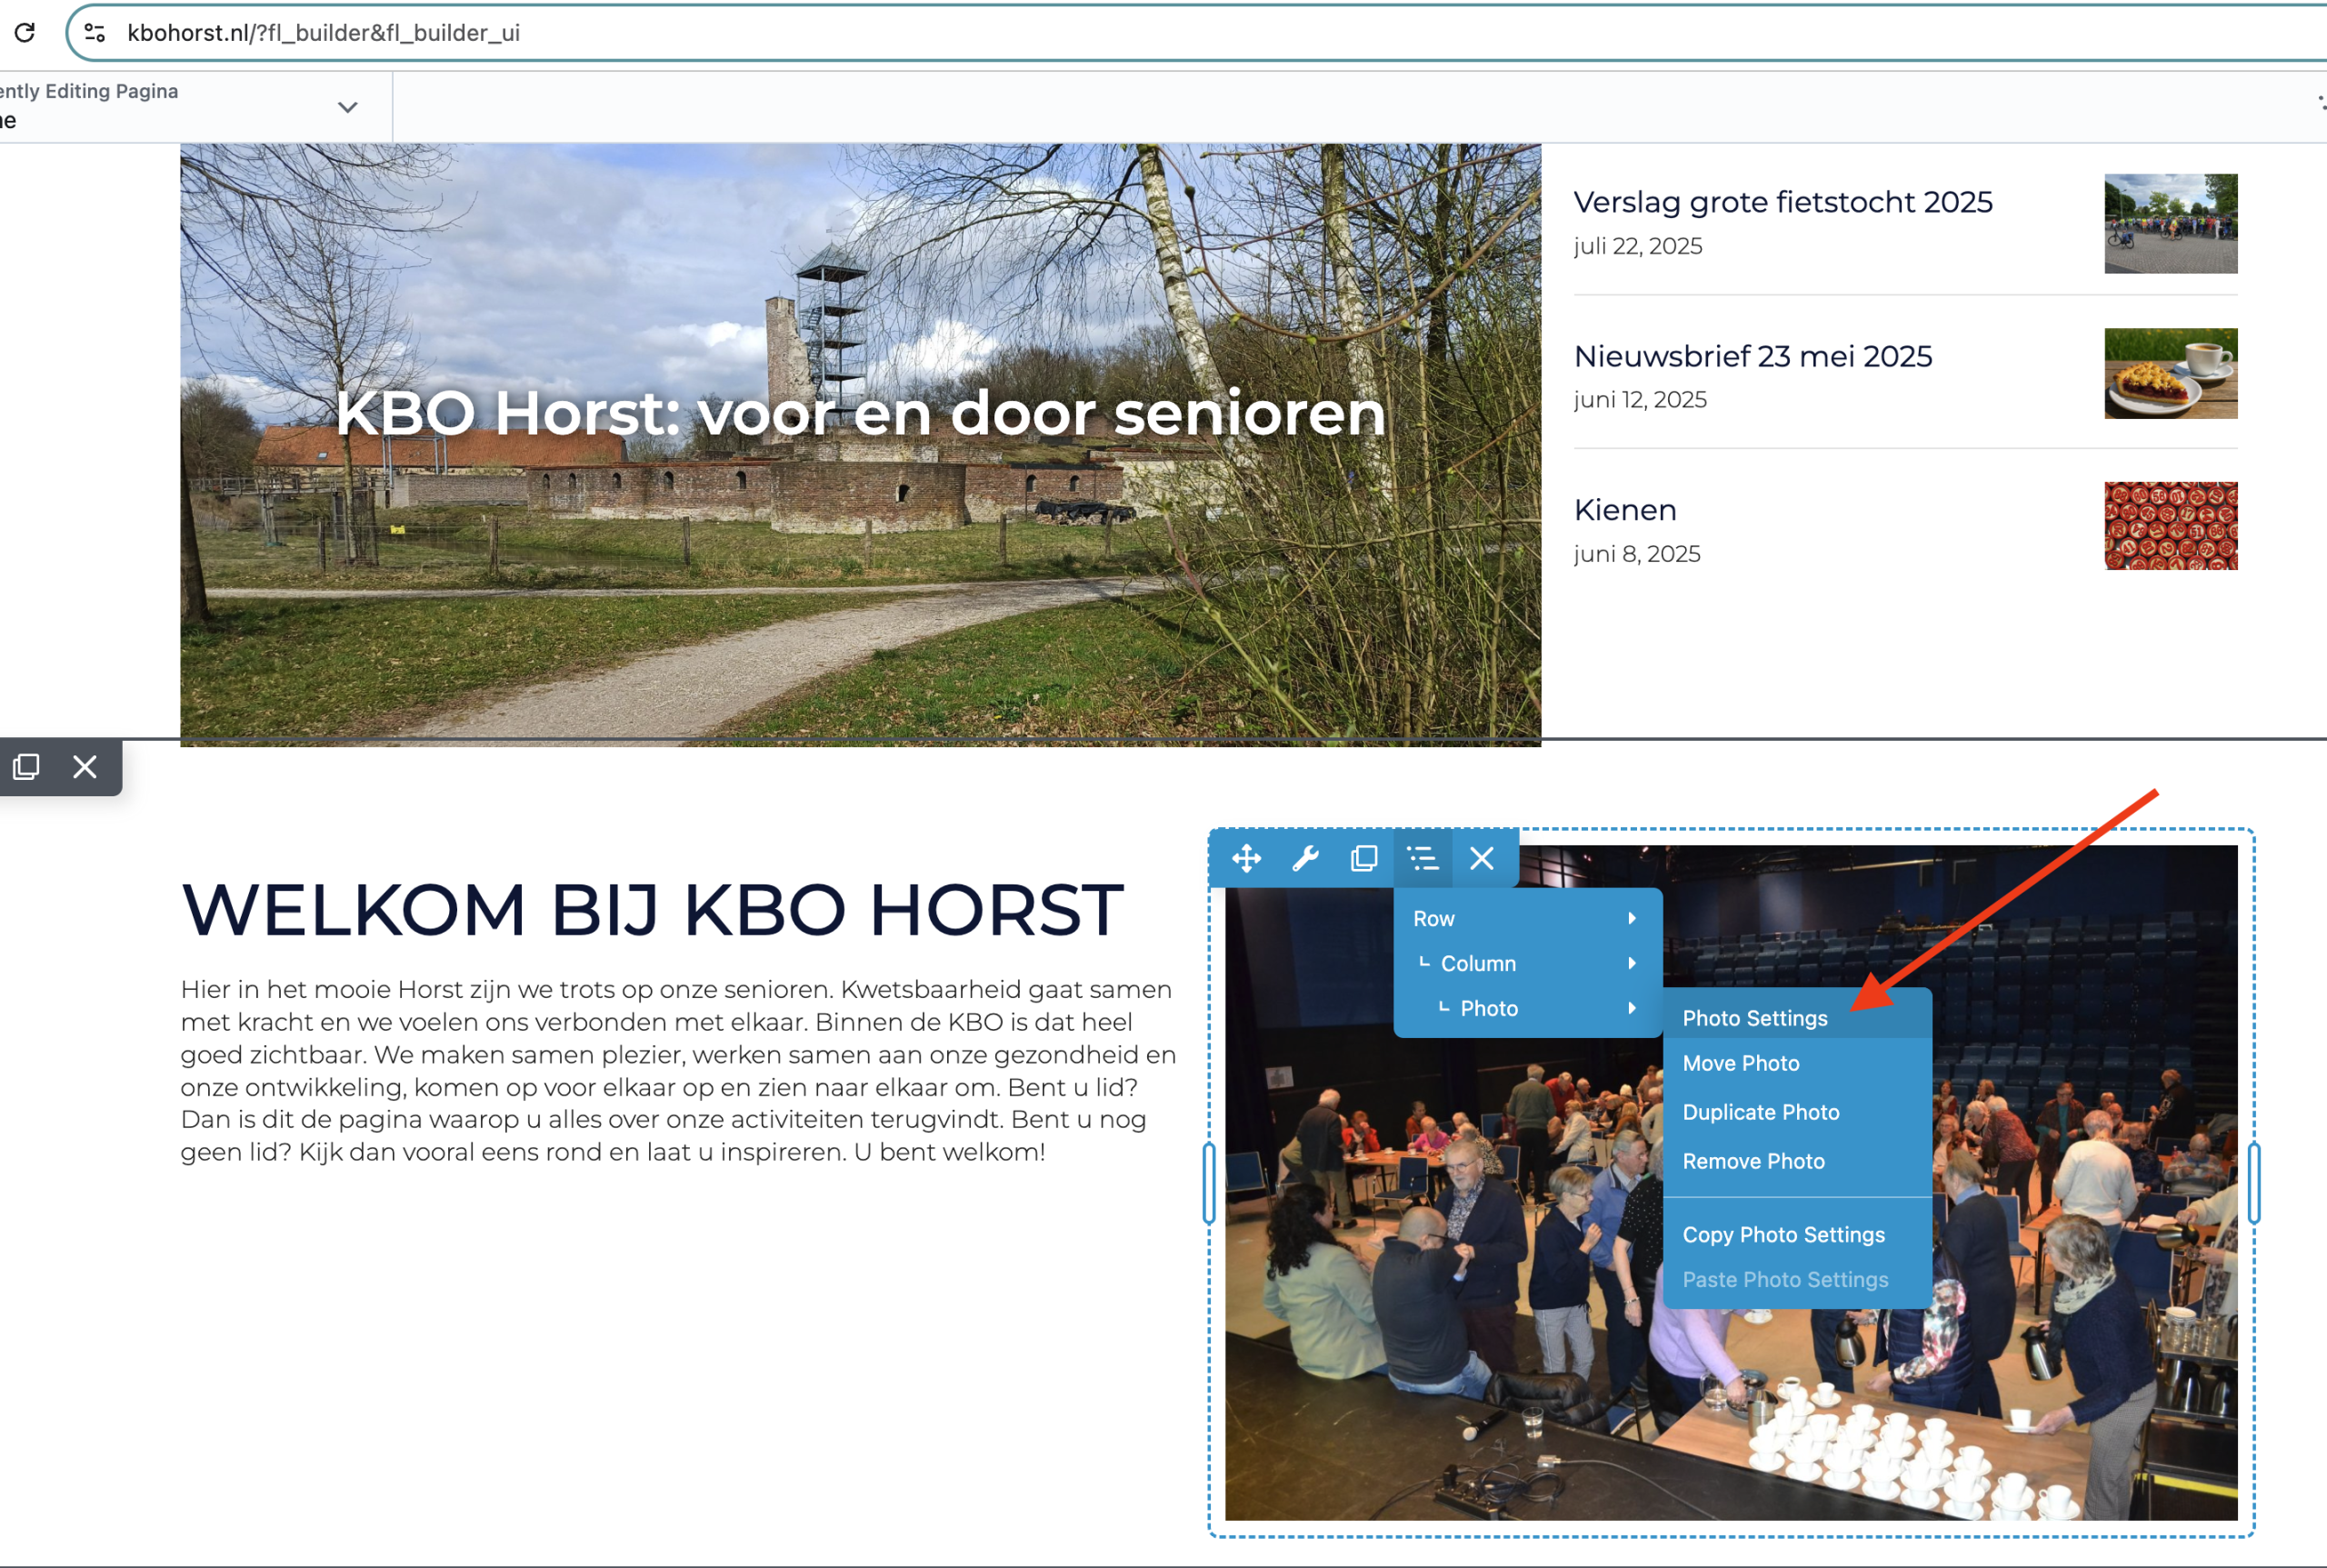Select Move Photo
The height and width of the screenshot is (1568, 2327).
(1797, 1063)
